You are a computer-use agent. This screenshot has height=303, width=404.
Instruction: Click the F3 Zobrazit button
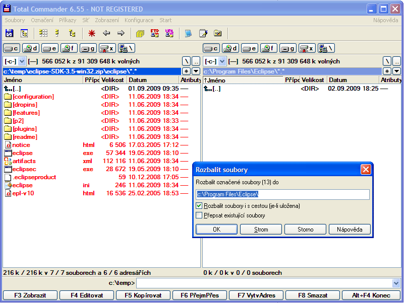(x=30, y=295)
